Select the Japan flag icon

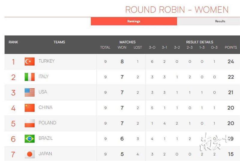pos(29,154)
